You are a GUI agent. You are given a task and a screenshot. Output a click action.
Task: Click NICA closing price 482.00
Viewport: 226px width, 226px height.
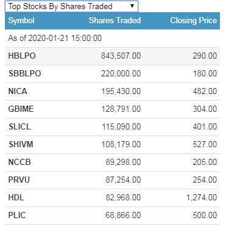coord(205,92)
